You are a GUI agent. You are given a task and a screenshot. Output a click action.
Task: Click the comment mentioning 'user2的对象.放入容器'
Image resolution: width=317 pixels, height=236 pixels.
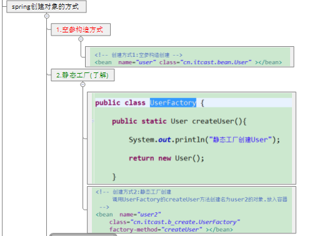(x=200, y=199)
